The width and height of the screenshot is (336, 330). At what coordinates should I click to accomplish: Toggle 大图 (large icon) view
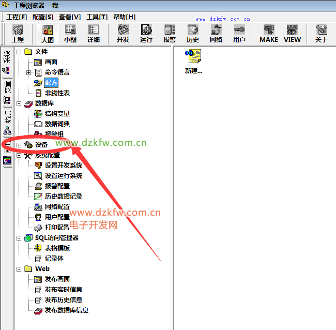tap(47, 34)
